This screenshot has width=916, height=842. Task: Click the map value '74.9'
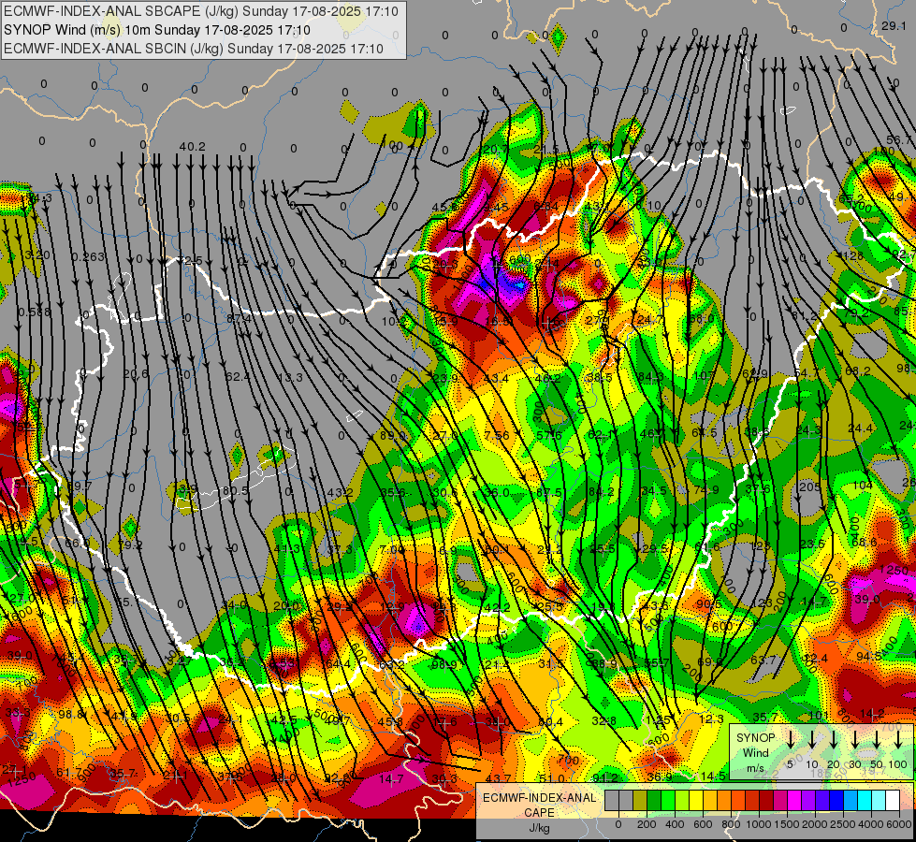tap(705, 489)
